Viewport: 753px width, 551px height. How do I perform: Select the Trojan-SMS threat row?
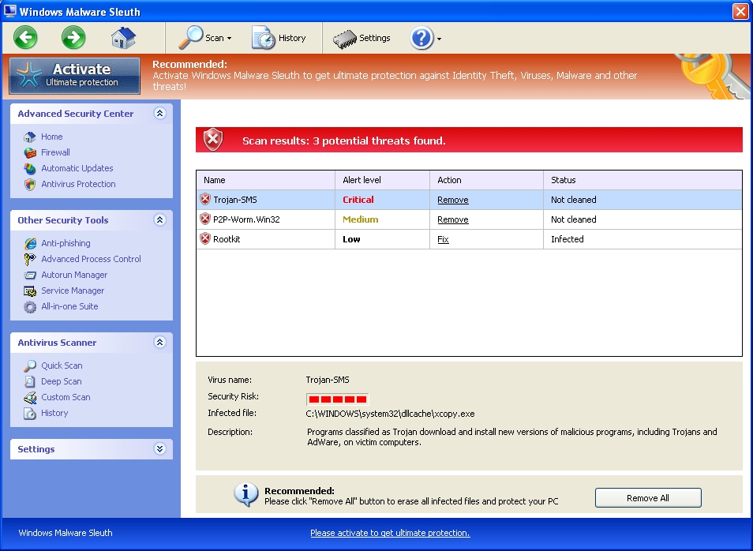pyautogui.click(x=469, y=200)
